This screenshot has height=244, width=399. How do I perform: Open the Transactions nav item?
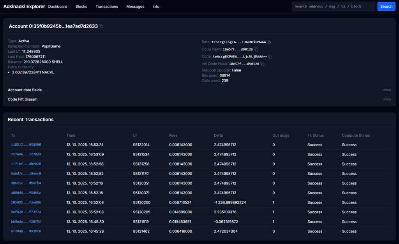tap(107, 7)
